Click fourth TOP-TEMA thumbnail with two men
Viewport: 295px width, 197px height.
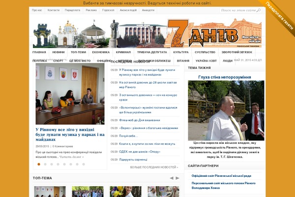[163, 192]
